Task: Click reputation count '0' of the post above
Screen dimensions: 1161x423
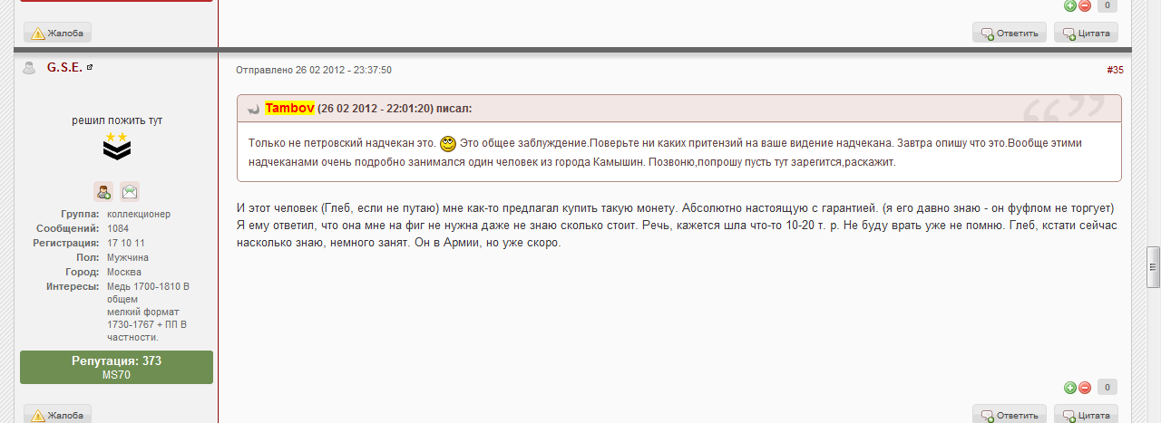Action: (1107, 5)
